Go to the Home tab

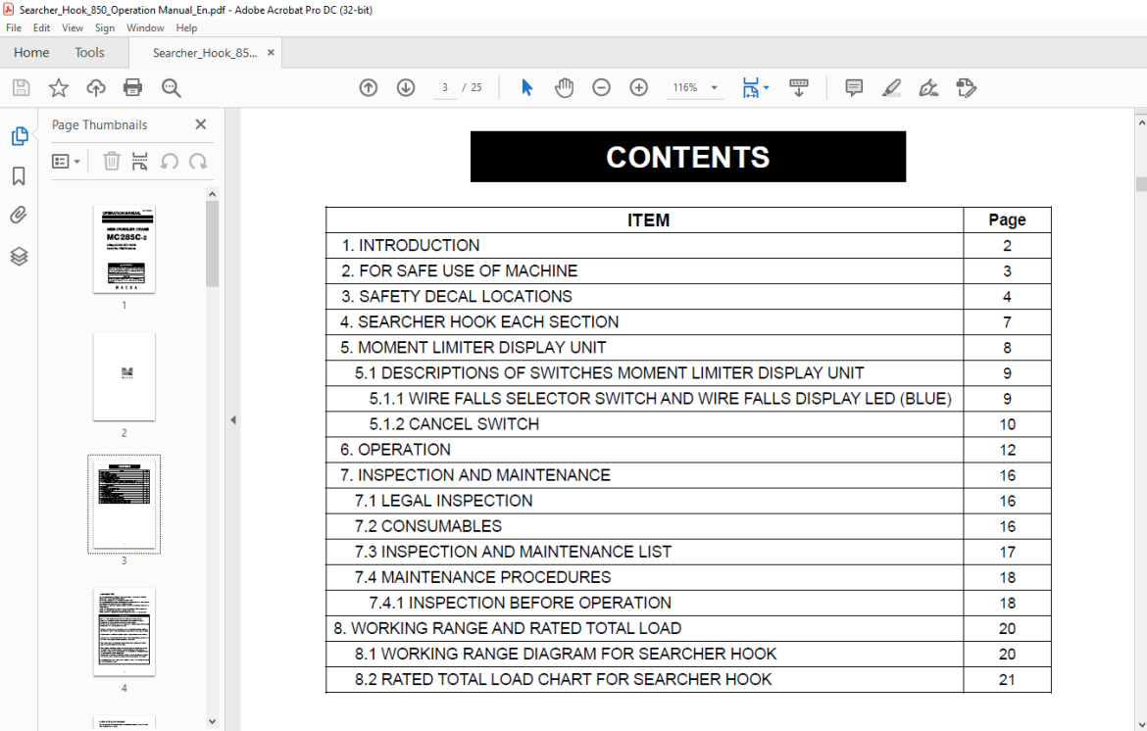[31, 53]
